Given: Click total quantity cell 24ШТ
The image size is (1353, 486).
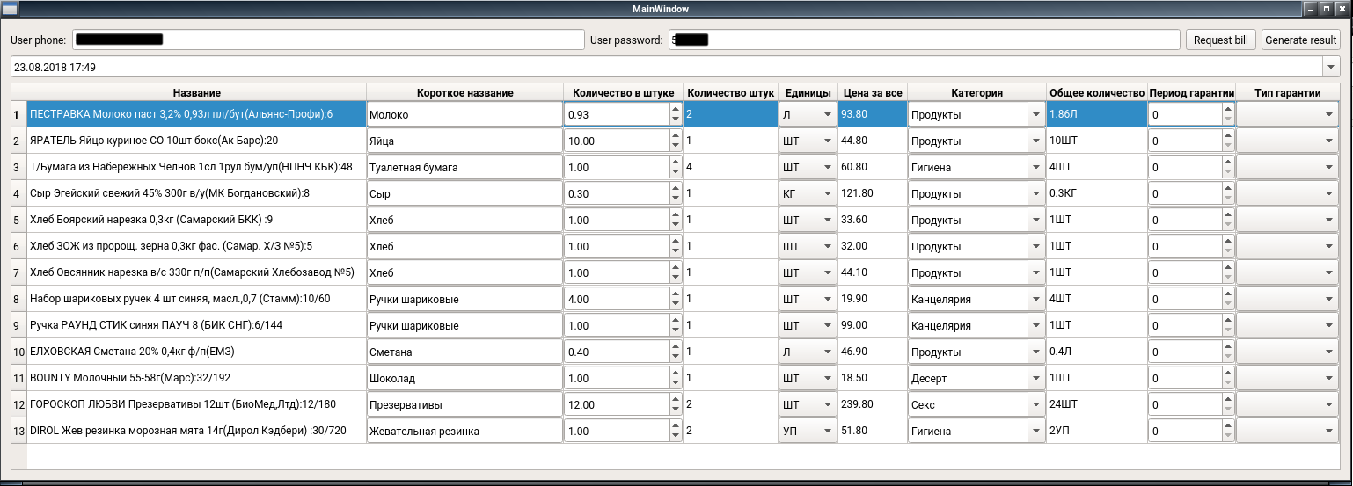Looking at the screenshot, I should [x=1096, y=404].
